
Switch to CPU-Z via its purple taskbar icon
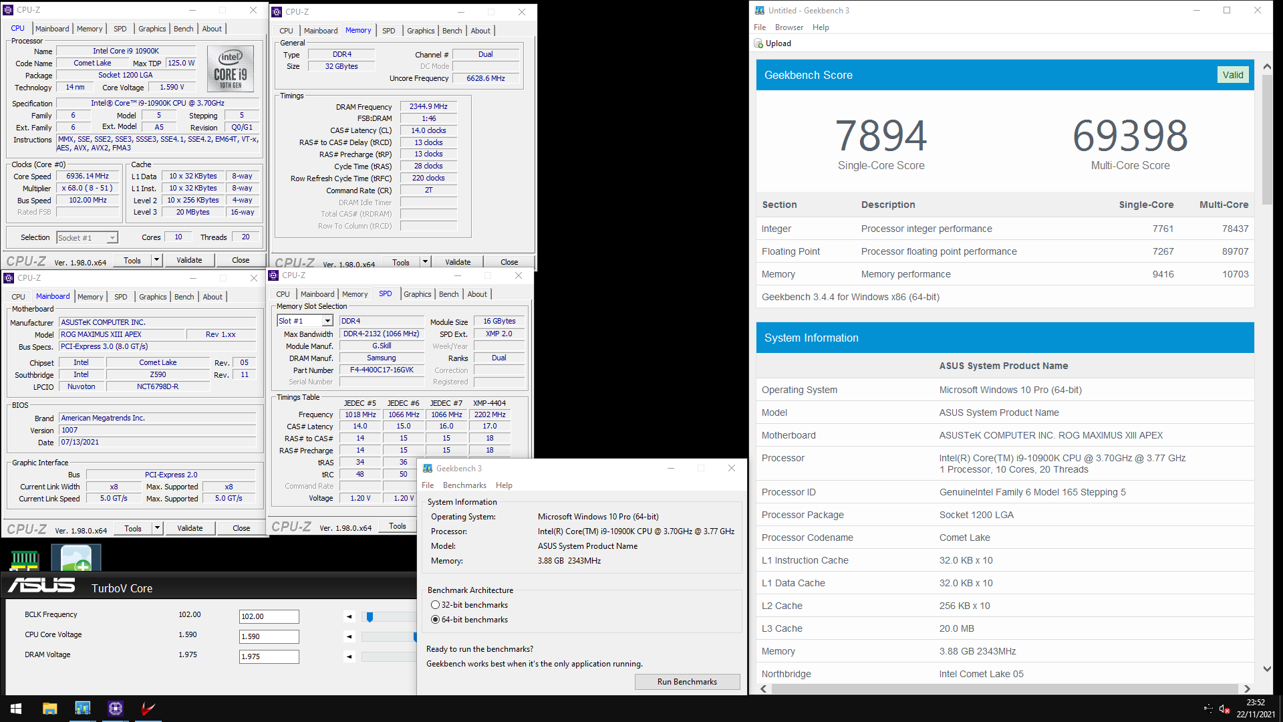(x=115, y=709)
